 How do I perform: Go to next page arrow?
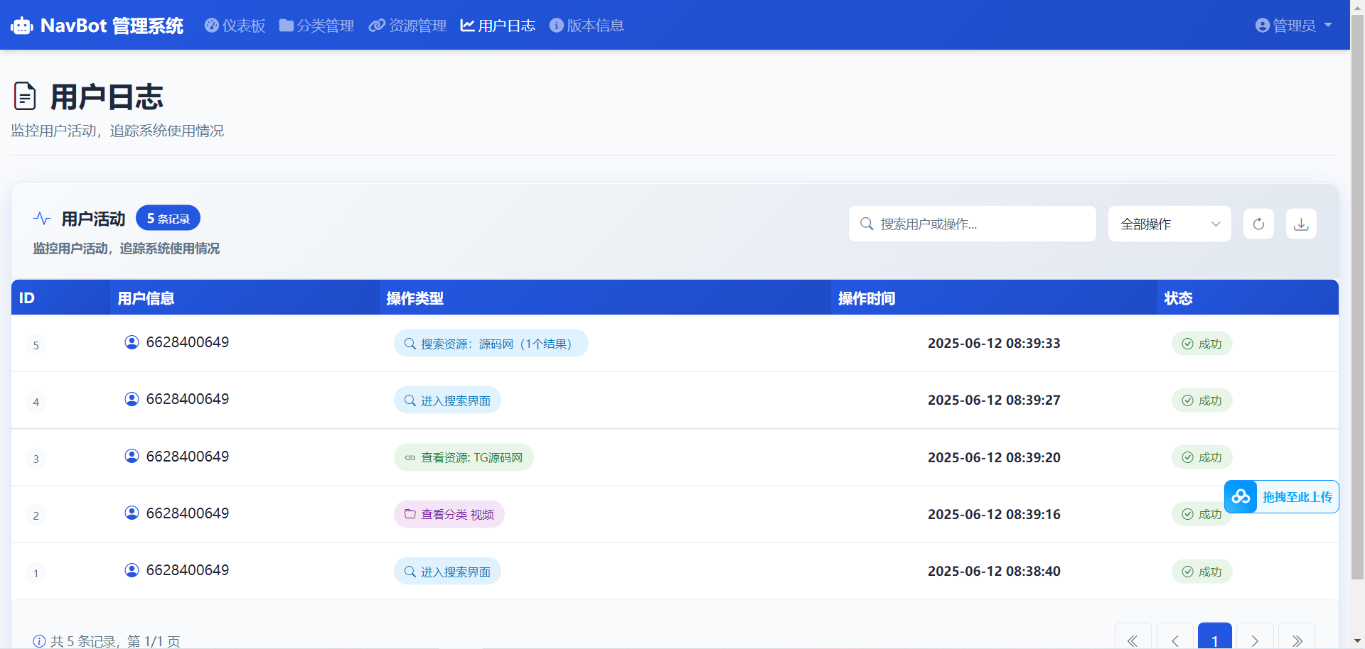pyautogui.click(x=1255, y=640)
